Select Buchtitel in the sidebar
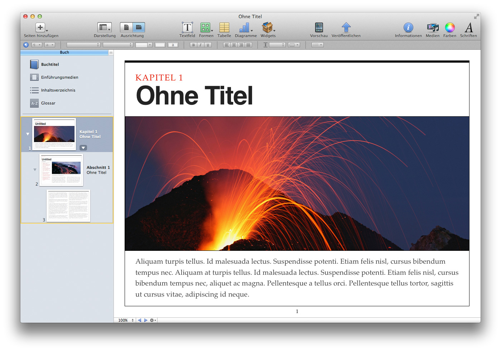The image size is (501, 351). pos(50,64)
